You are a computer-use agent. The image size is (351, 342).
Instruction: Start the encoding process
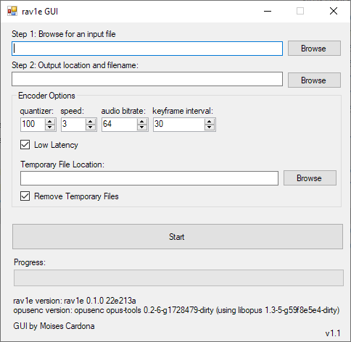pos(178,236)
